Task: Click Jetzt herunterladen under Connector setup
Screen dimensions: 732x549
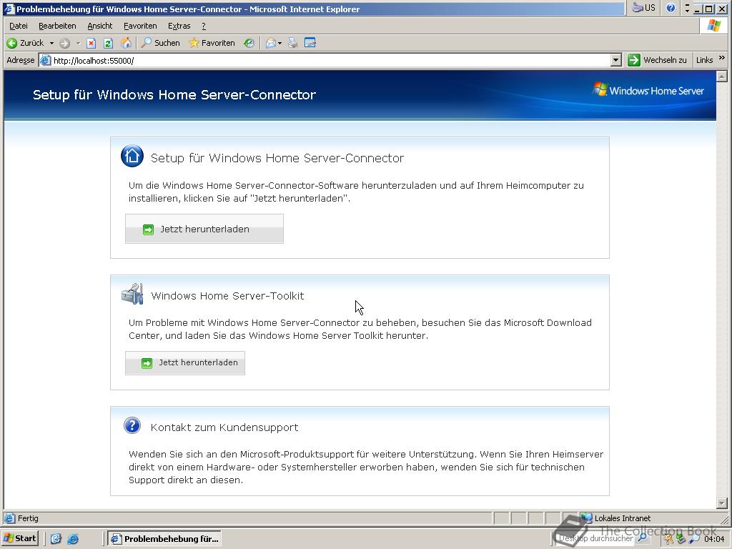Action: [204, 229]
